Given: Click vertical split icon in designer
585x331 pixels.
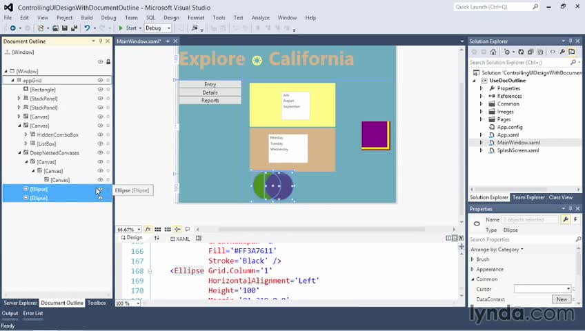Looking at the screenshot, I should point(448,238).
